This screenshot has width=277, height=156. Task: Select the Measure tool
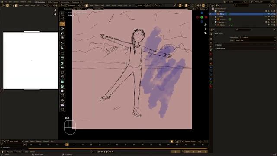click(62, 48)
